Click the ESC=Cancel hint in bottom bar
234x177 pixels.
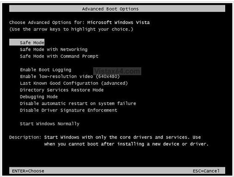click(206, 171)
